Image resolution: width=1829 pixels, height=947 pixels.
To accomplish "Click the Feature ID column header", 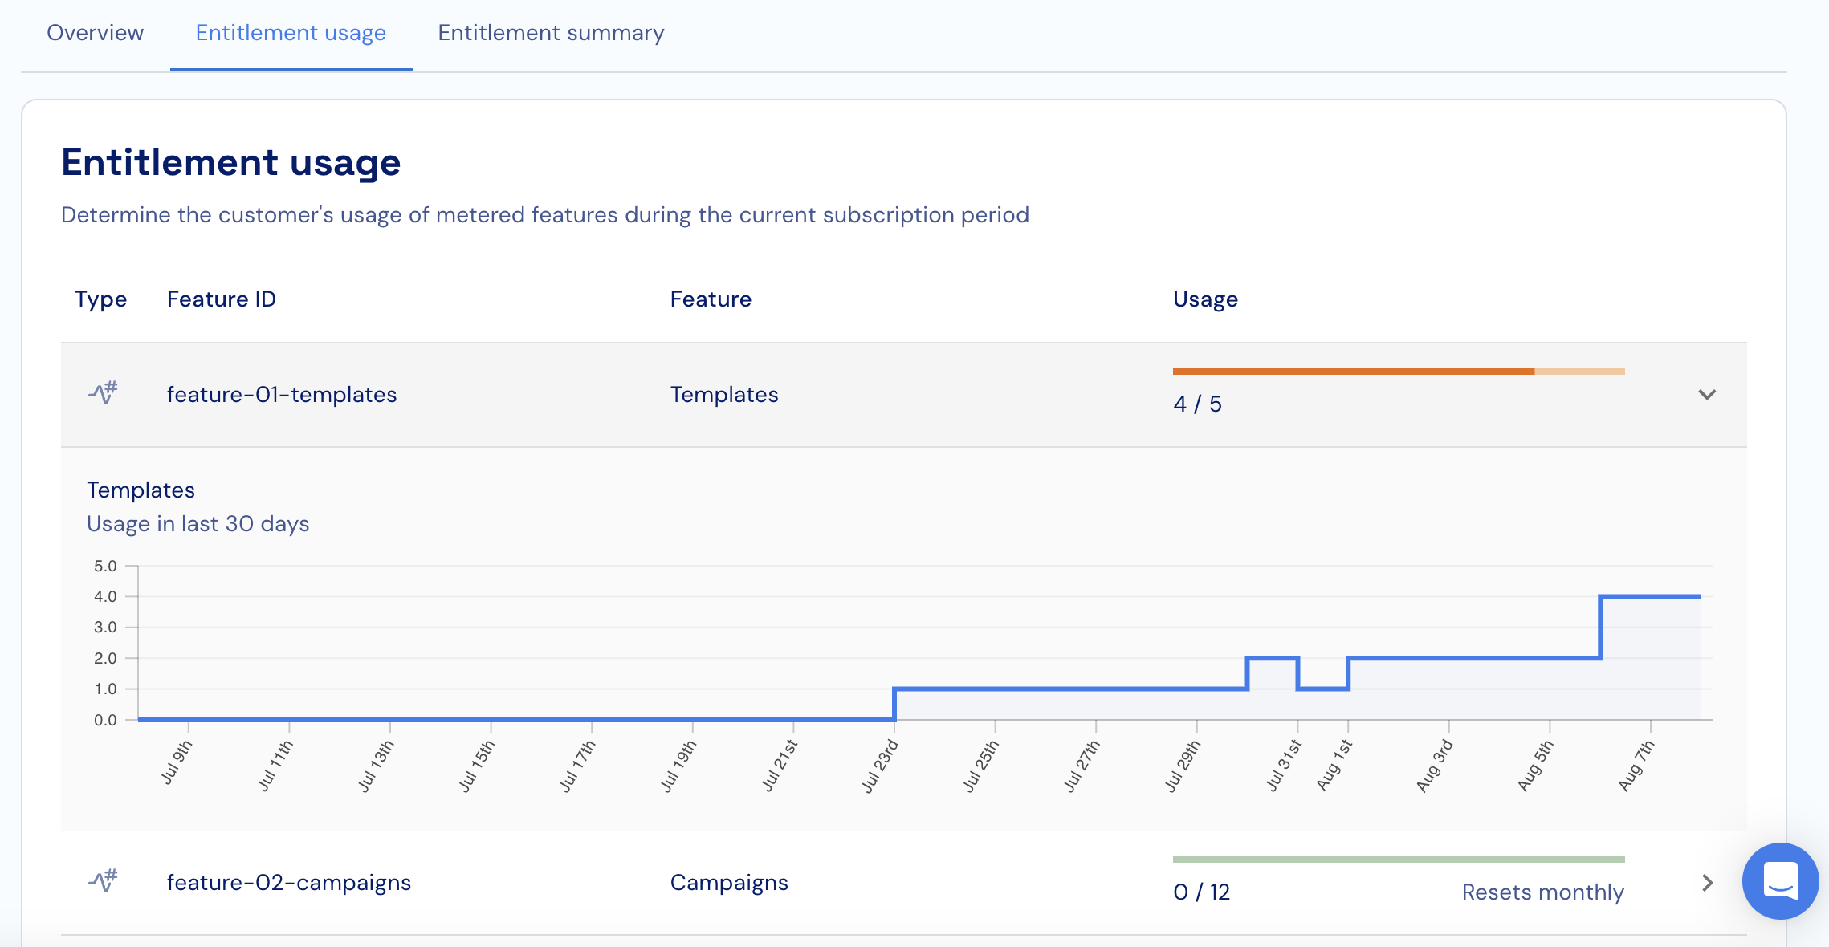I will pos(222,299).
